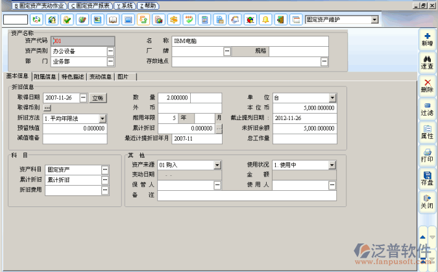438x272 pixels.
Task: Open the 属性 (Properties) sidebar icon
Action: pos(427,132)
